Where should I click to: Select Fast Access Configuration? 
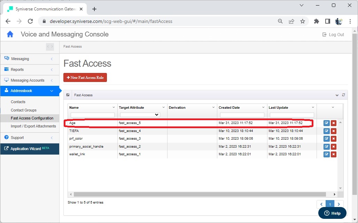click(x=32, y=118)
